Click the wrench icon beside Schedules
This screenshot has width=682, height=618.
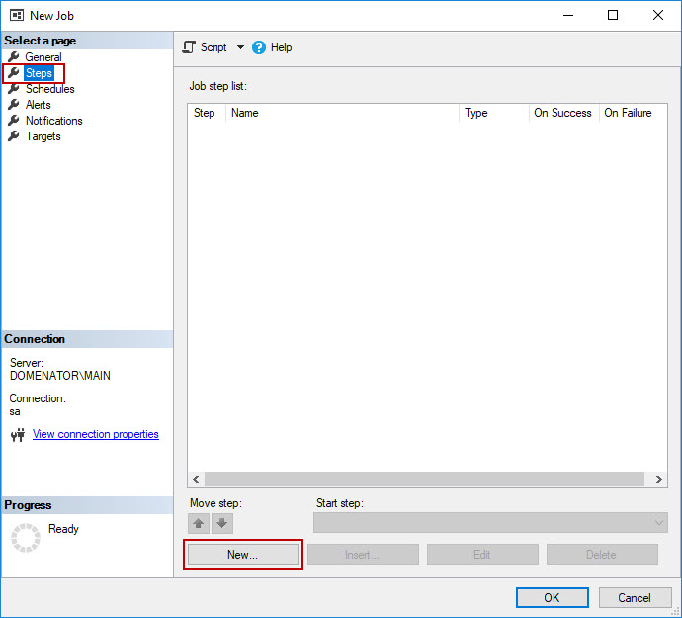pos(14,88)
